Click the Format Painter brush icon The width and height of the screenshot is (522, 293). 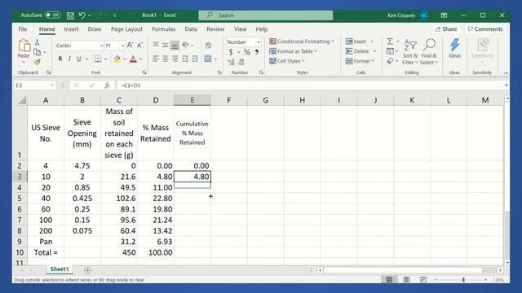(x=37, y=62)
